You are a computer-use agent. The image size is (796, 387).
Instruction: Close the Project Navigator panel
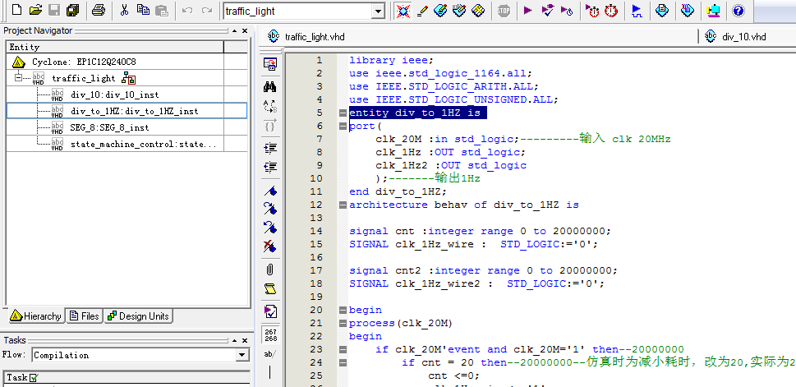click(244, 30)
